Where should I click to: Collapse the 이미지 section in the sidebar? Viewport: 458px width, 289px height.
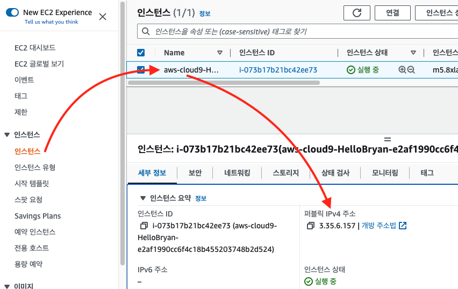click(x=7, y=286)
